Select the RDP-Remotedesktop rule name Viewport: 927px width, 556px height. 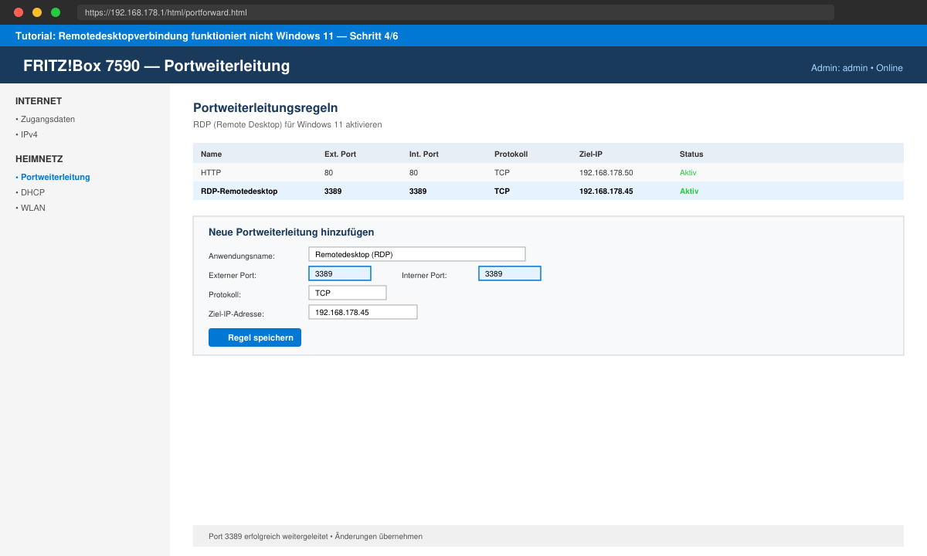tap(239, 191)
